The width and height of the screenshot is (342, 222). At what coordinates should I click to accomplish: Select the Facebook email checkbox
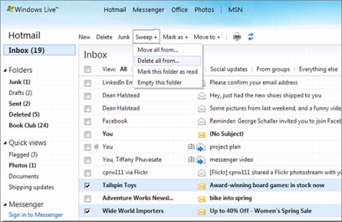pyautogui.click(x=88, y=122)
